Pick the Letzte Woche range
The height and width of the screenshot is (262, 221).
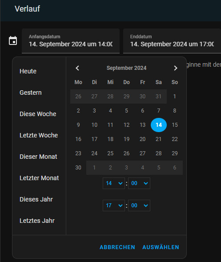(39, 135)
